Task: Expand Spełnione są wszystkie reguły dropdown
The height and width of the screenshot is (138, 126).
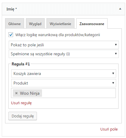Action: click(64, 54)
